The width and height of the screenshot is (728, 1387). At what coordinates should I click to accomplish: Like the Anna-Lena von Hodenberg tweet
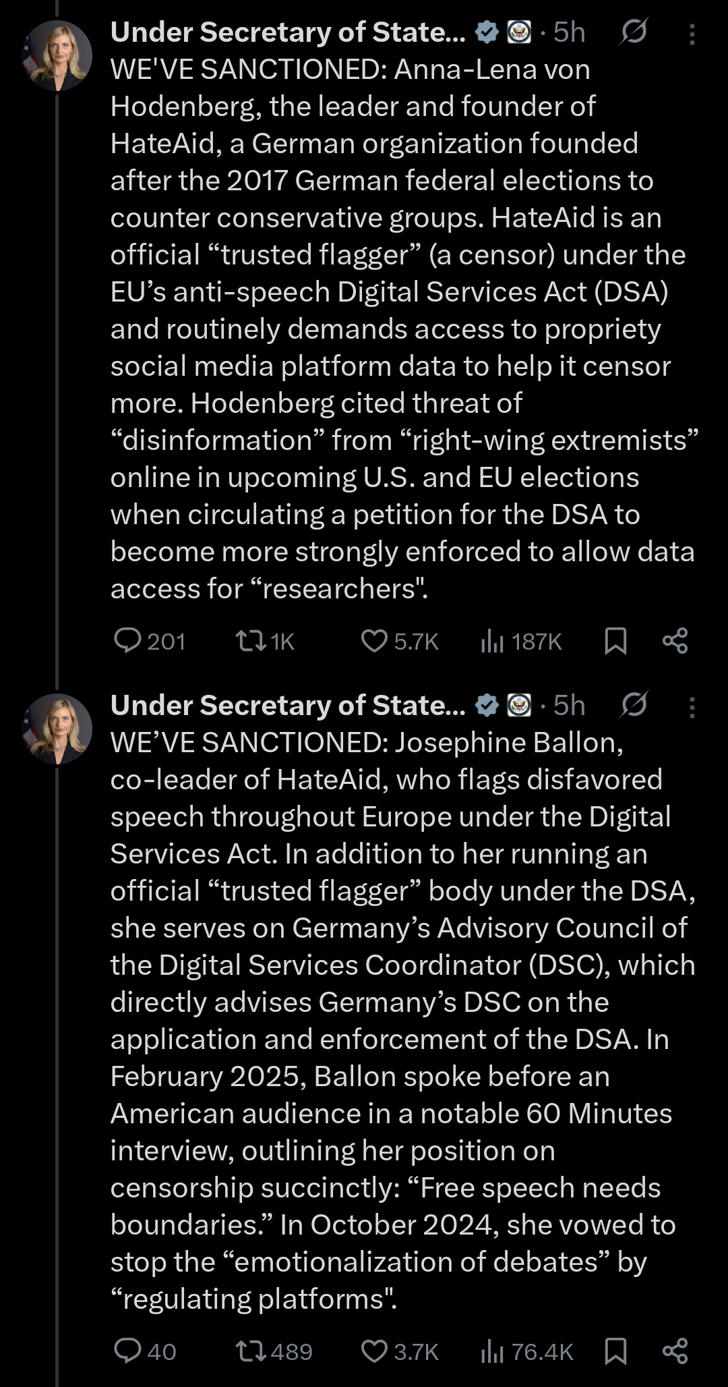(374, 640)
